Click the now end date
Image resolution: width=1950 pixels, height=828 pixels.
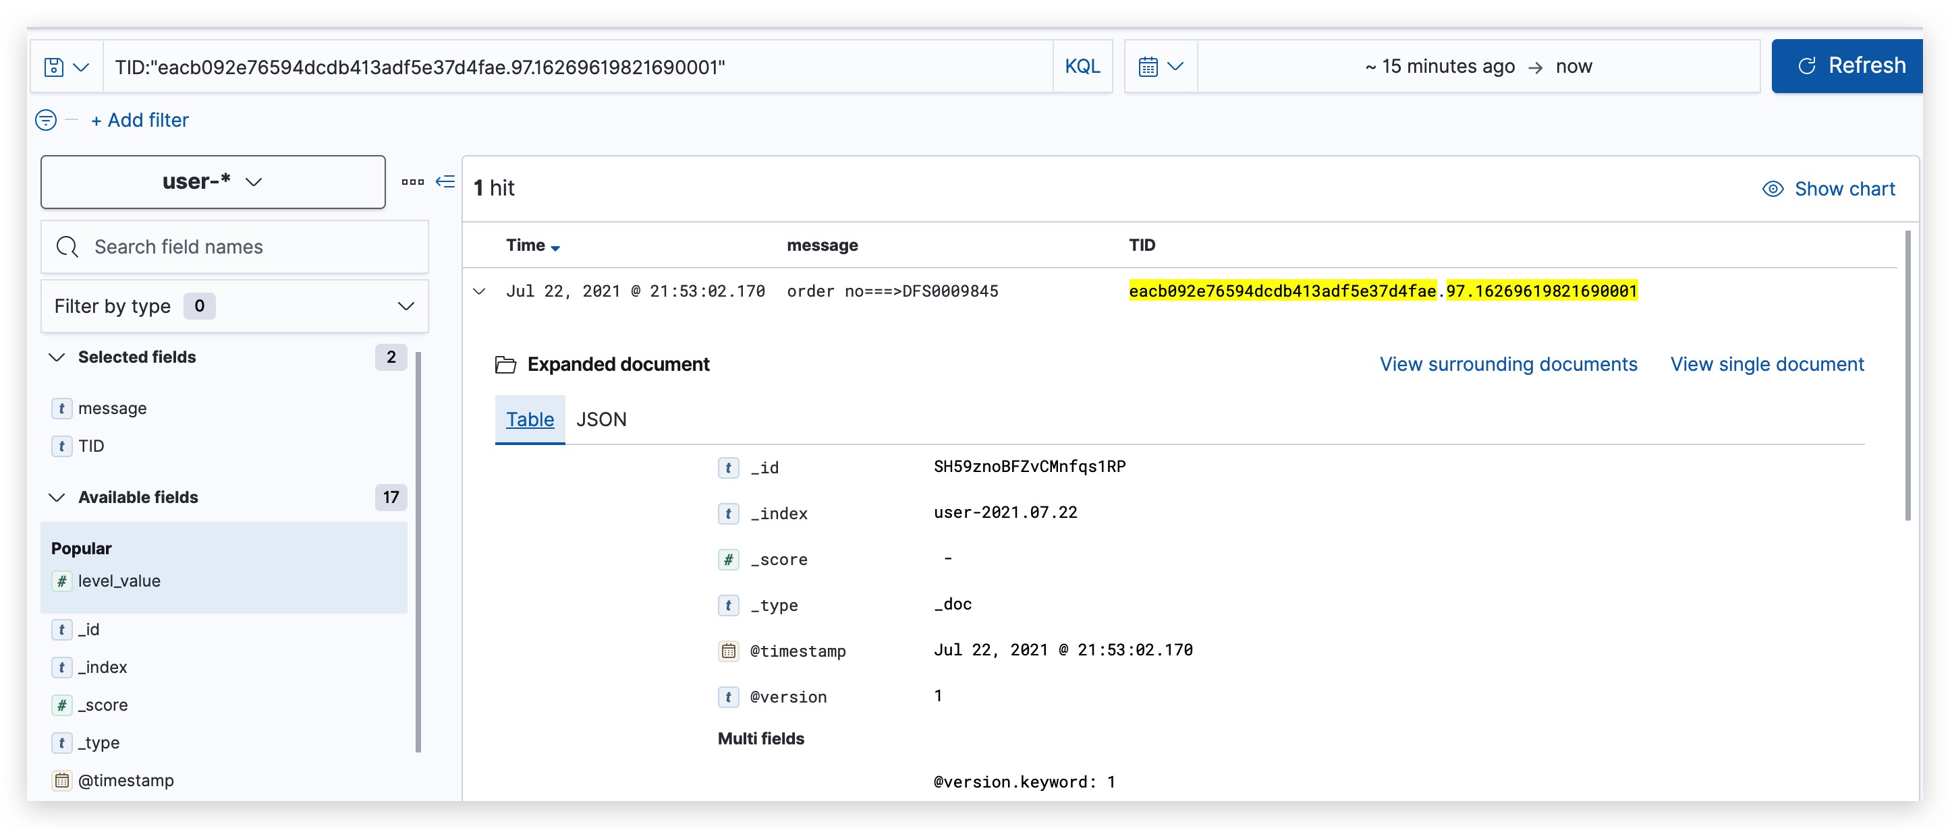[1573, 67]
